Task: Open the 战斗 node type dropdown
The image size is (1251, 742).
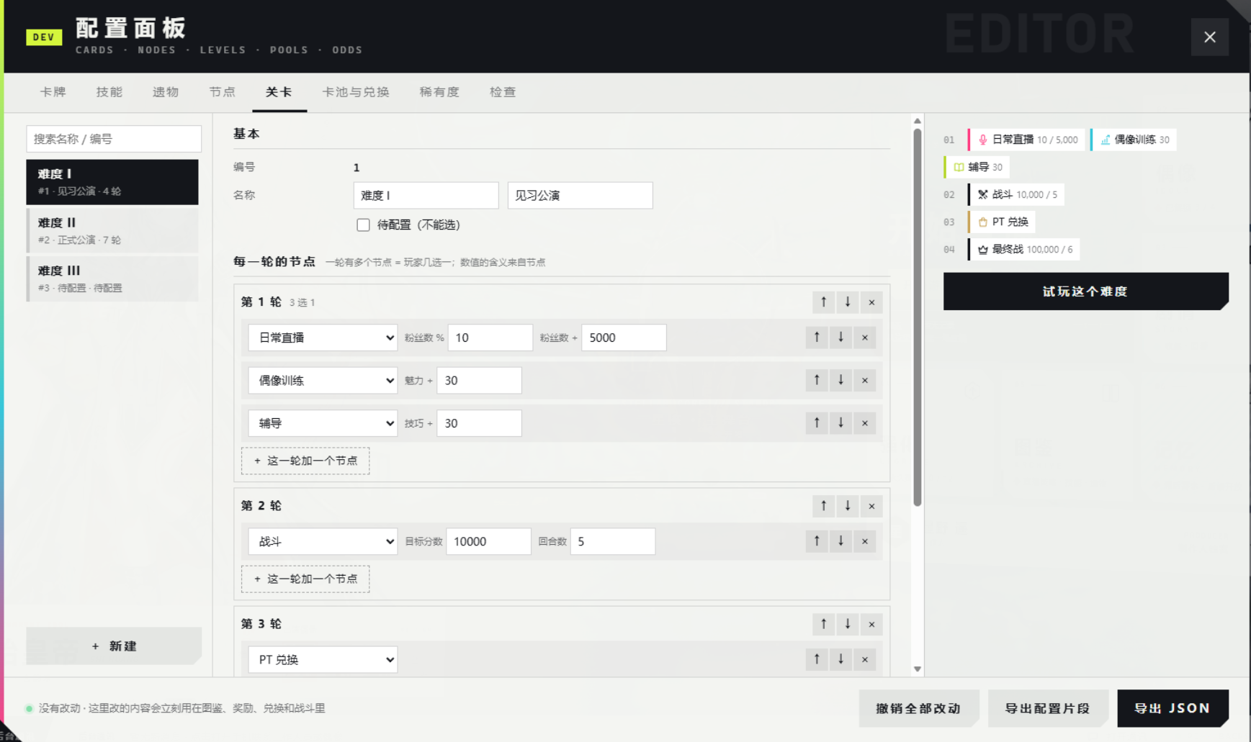Action: click(x=323, y=541)
